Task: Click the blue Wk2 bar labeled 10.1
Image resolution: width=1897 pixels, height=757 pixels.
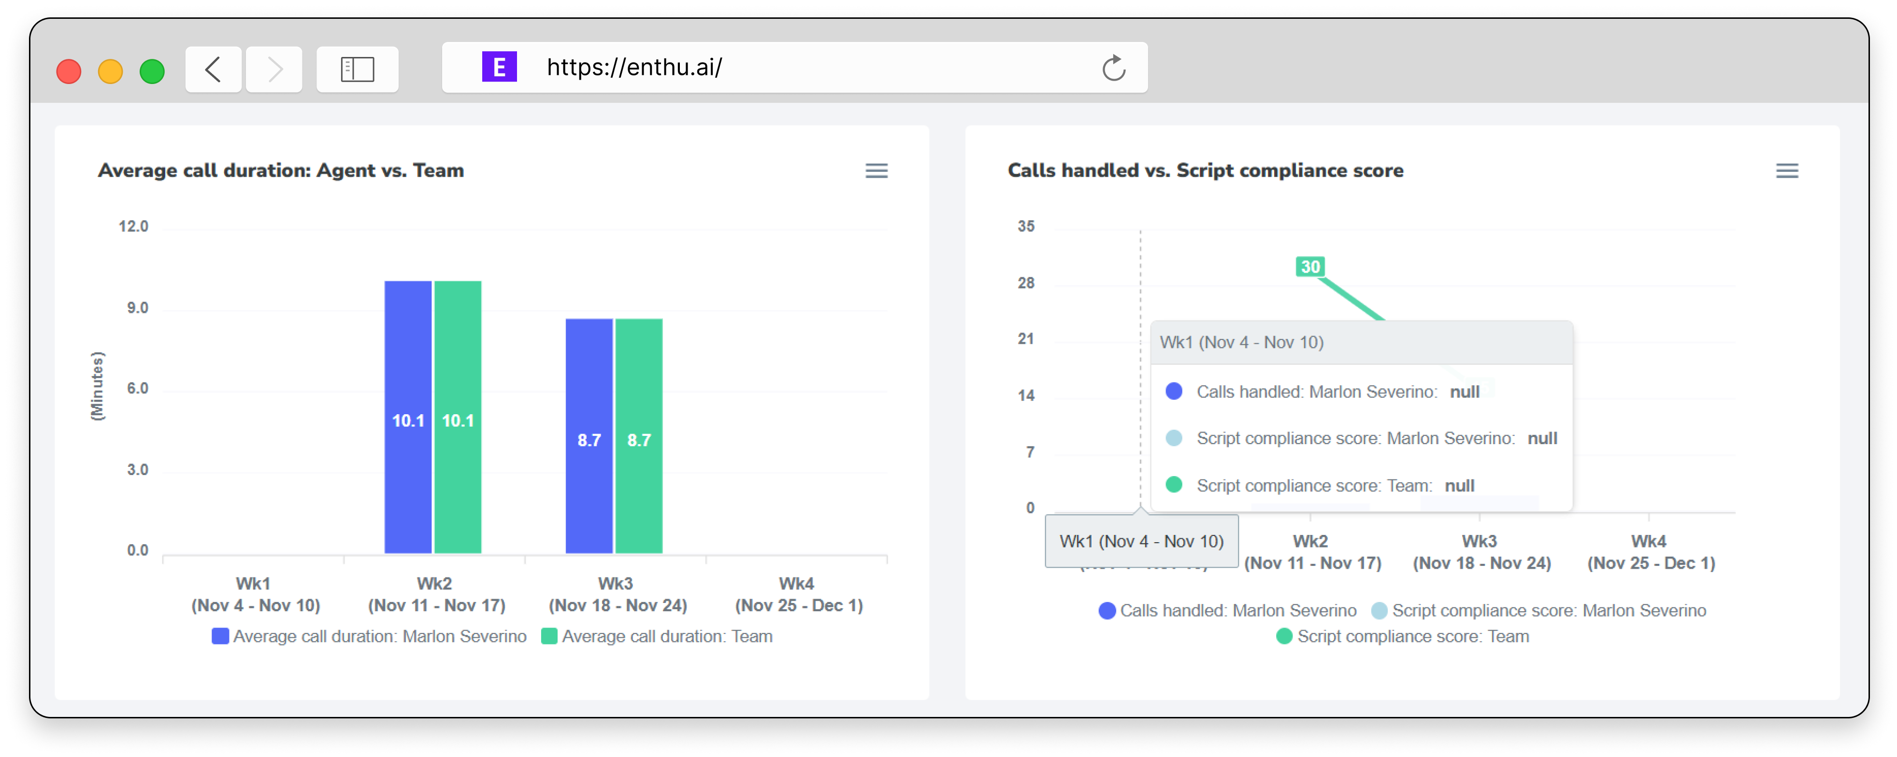Action: [x=407, y=417]
